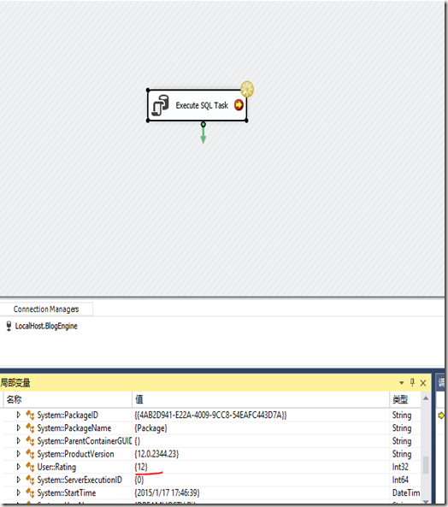Viewport: 448px width, 507px height.
Task: Open the Locals window options dropdown
Action: pyautogui.click(x=402, y=383)
